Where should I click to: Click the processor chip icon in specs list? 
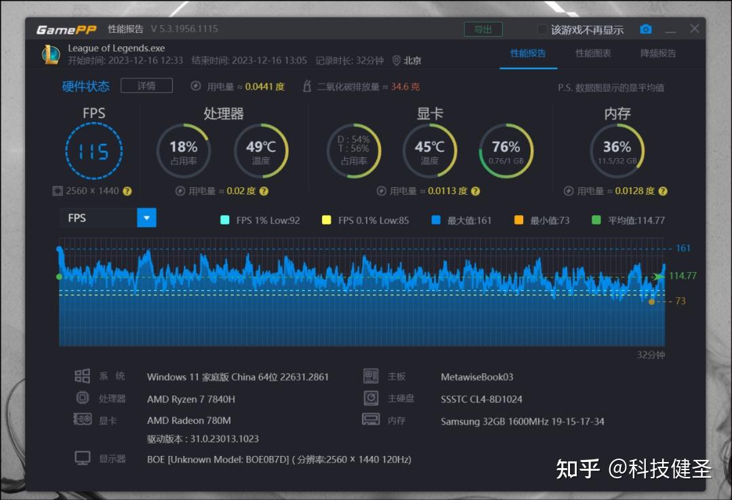[x=82, y=398]
